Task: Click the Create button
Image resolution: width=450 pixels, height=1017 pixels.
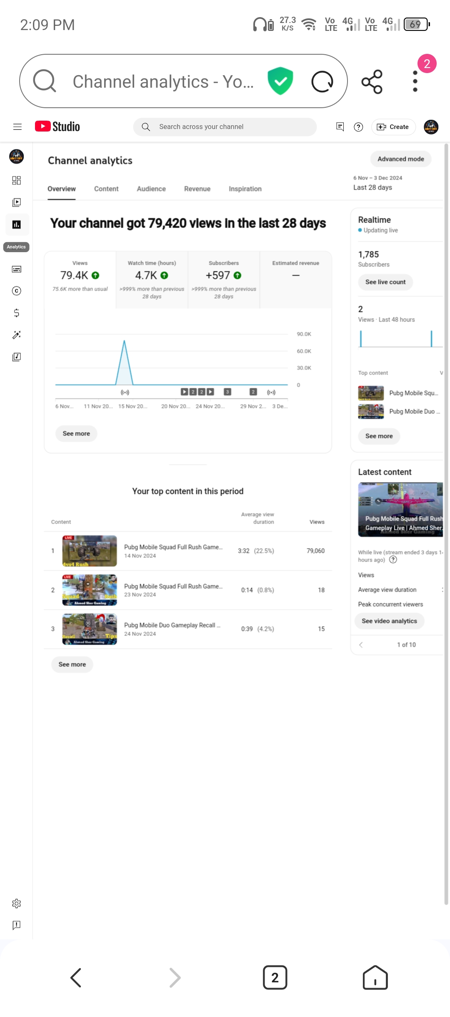Action: [393, 127]
